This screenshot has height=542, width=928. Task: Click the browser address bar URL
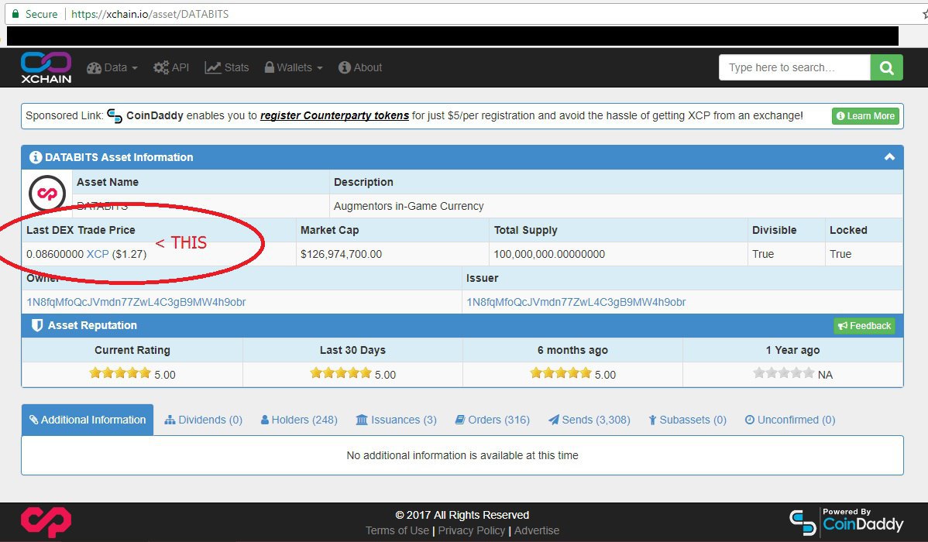150,14
